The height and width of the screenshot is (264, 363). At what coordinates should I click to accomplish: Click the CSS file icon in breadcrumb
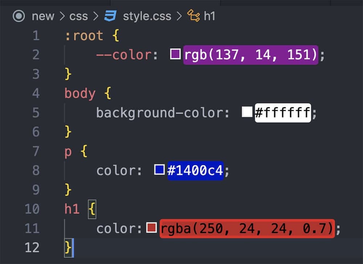[x=110, y=16]
